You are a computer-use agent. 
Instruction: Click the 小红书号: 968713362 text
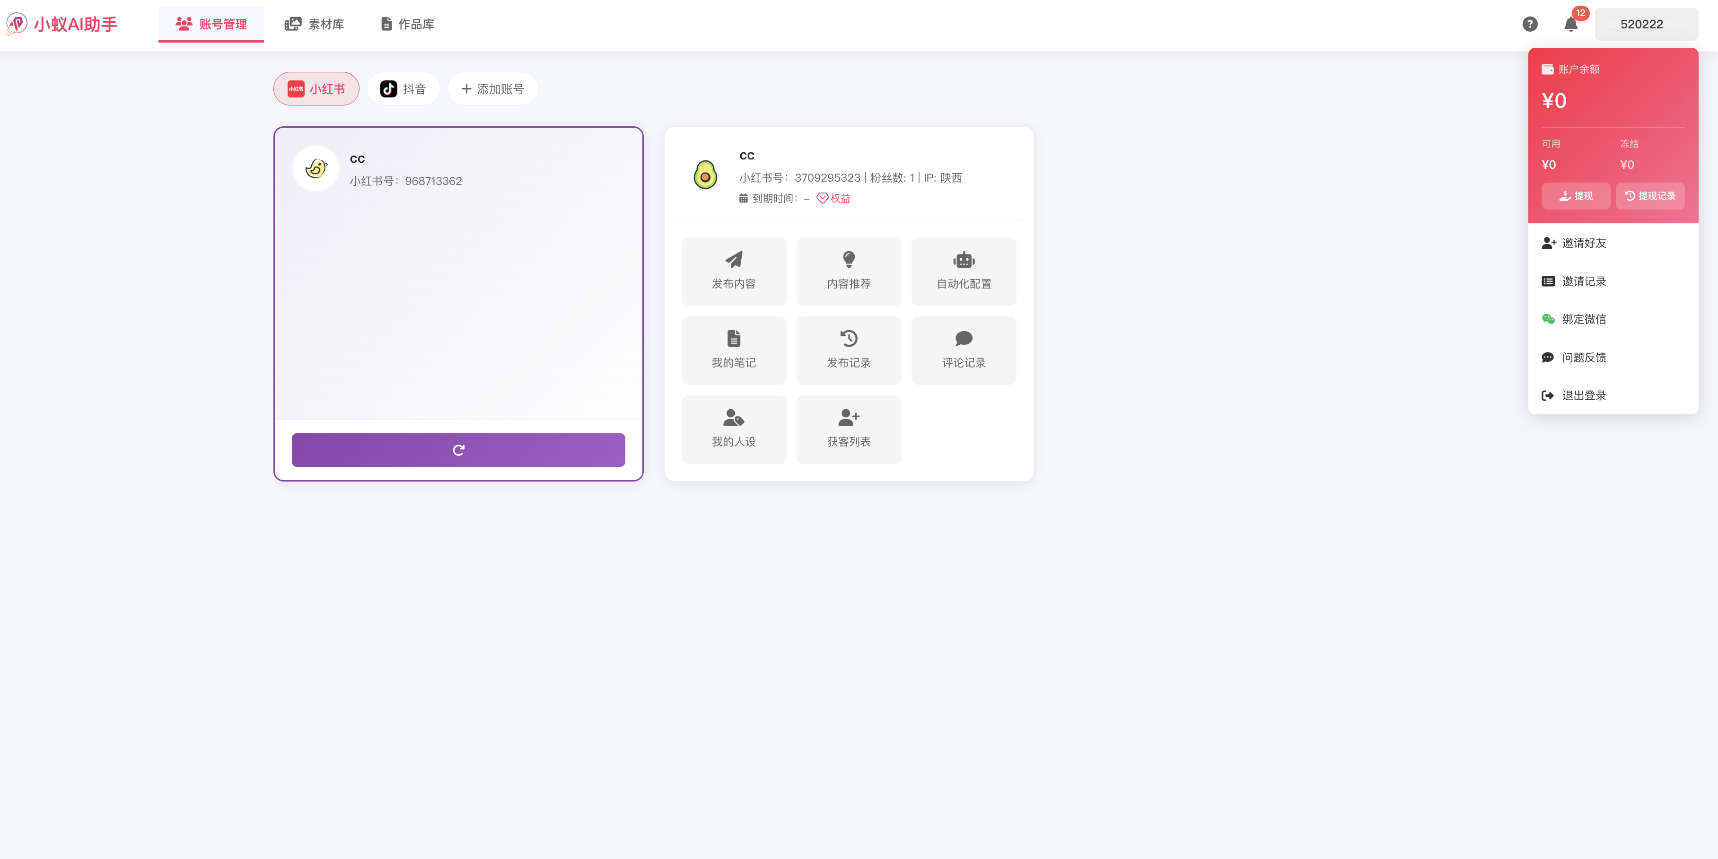pyautogui.click(x=405, y=181)
